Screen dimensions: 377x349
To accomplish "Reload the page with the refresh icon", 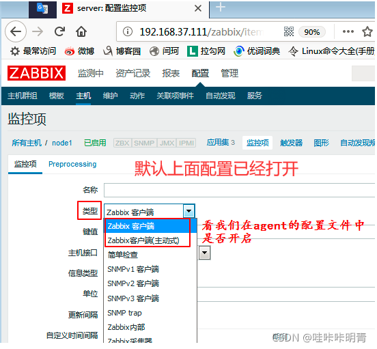I will [59, 31].
